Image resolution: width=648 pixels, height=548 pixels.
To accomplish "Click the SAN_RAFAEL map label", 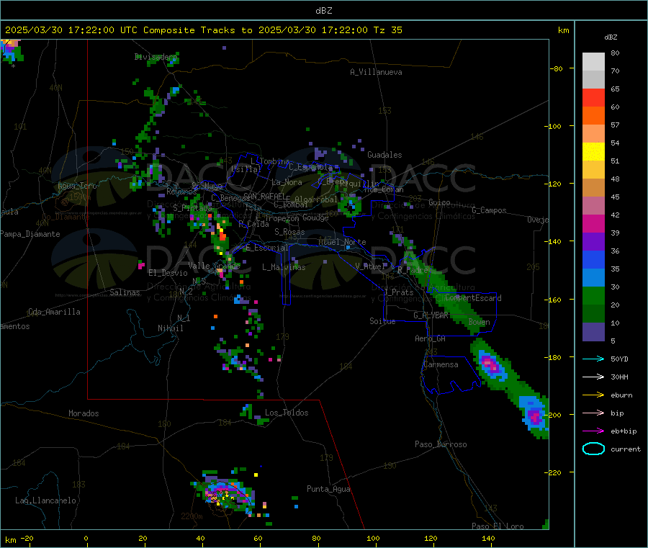I will coord(264,197).
